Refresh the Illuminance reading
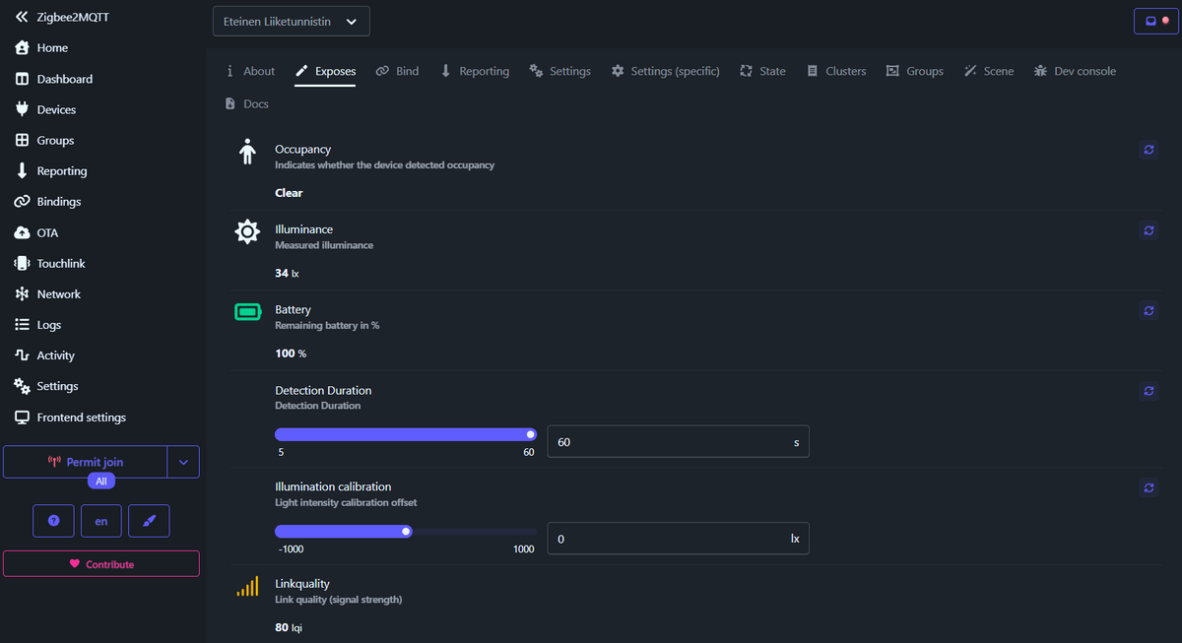Image resolution: width=1182 pixels, height=643 pixels. (x=1148, y=229)
